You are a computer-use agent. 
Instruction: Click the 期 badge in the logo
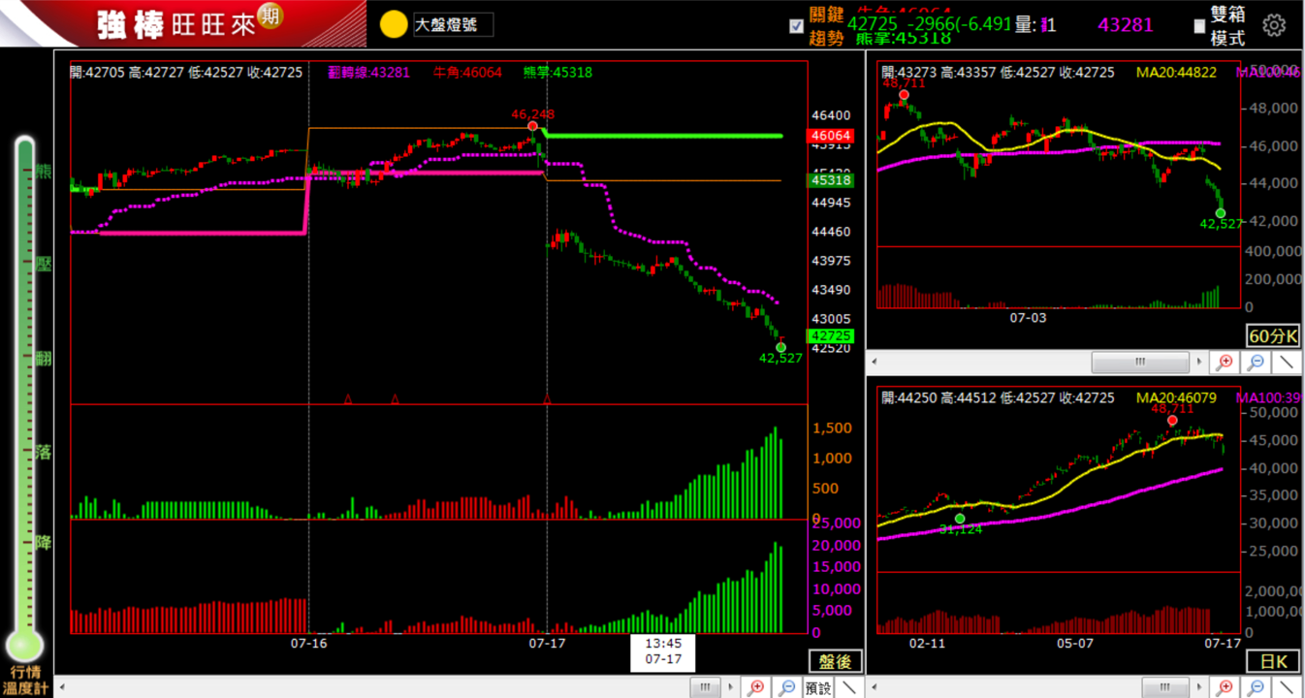[271, 17]
